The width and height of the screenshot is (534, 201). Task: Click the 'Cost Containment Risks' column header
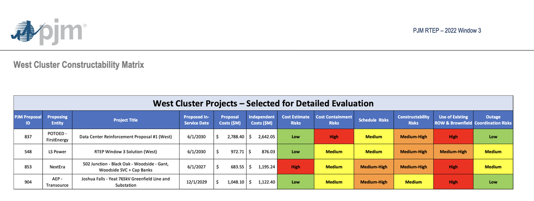coord(334,120)
